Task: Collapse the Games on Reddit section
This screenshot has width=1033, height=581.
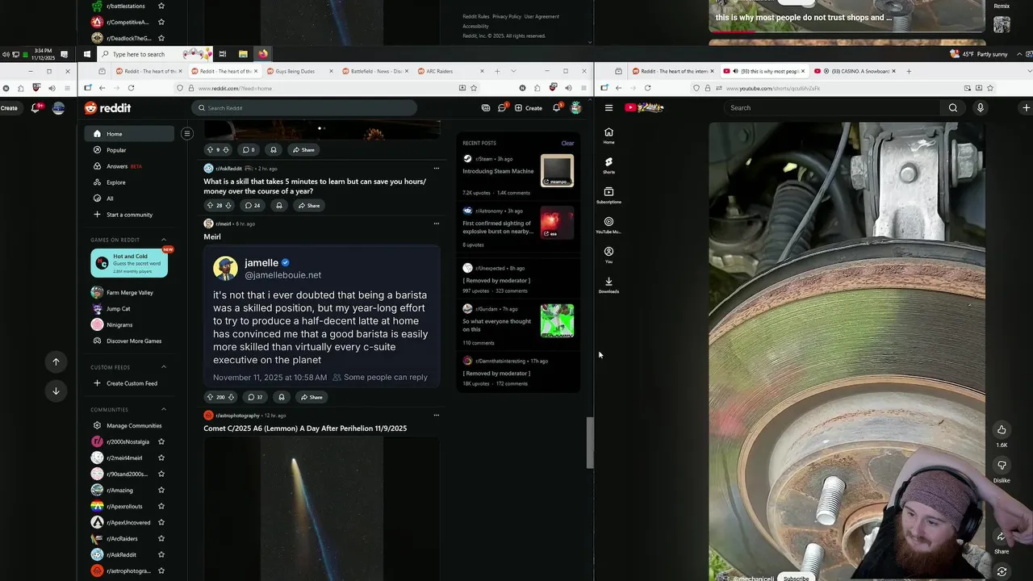Action: (x=164, y=240)
